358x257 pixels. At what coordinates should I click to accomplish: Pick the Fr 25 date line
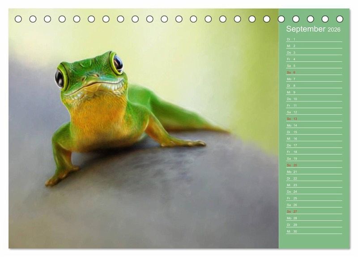point(314,198)
